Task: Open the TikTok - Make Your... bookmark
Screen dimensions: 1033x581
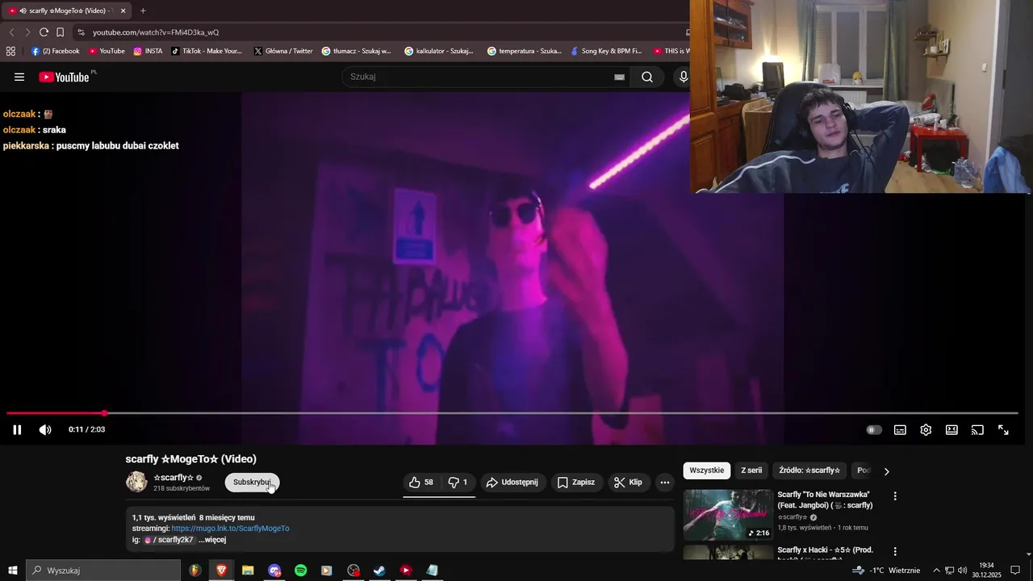Action: click(x=207, y=51)
